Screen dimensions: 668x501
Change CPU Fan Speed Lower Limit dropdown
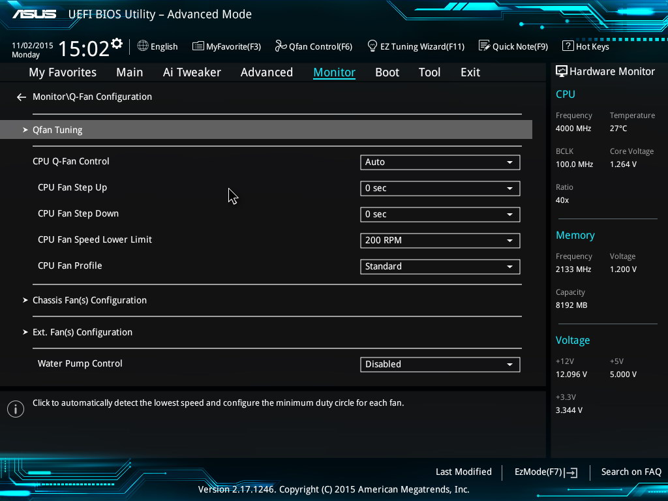click(440, 240)
